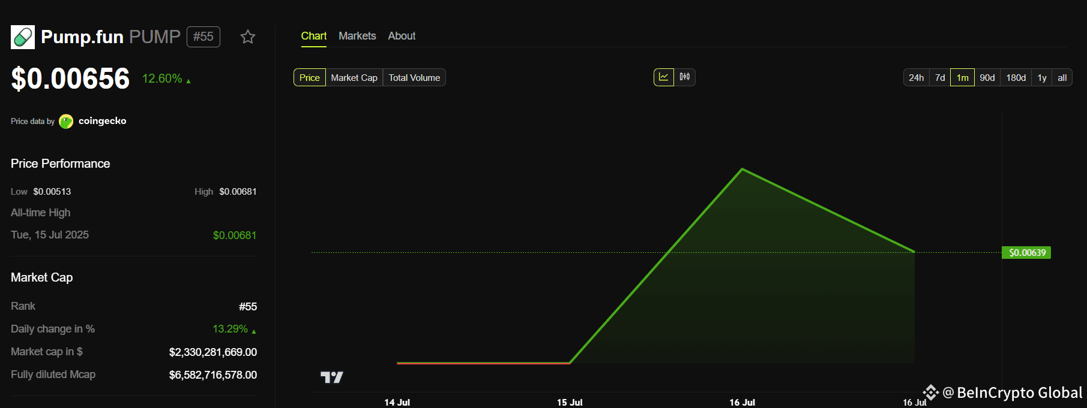Click the $0.00639 price axis label
Screen dimensions: 1087x408
tap(1027, 252)
